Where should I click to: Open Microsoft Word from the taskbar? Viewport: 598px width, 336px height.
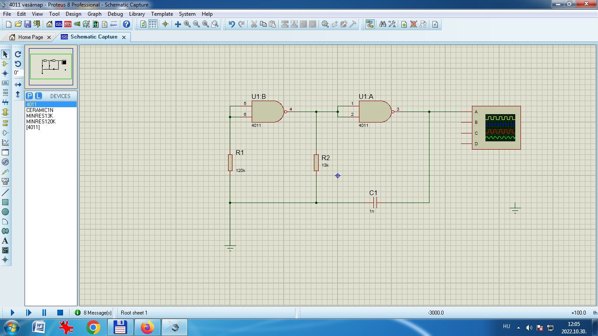coord(39,327)
